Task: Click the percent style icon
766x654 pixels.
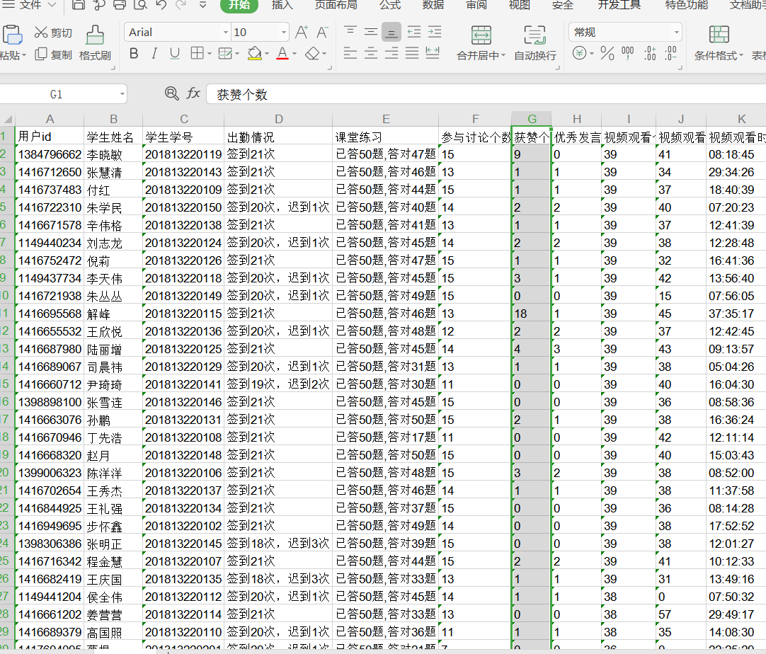Action: [607, 53]
